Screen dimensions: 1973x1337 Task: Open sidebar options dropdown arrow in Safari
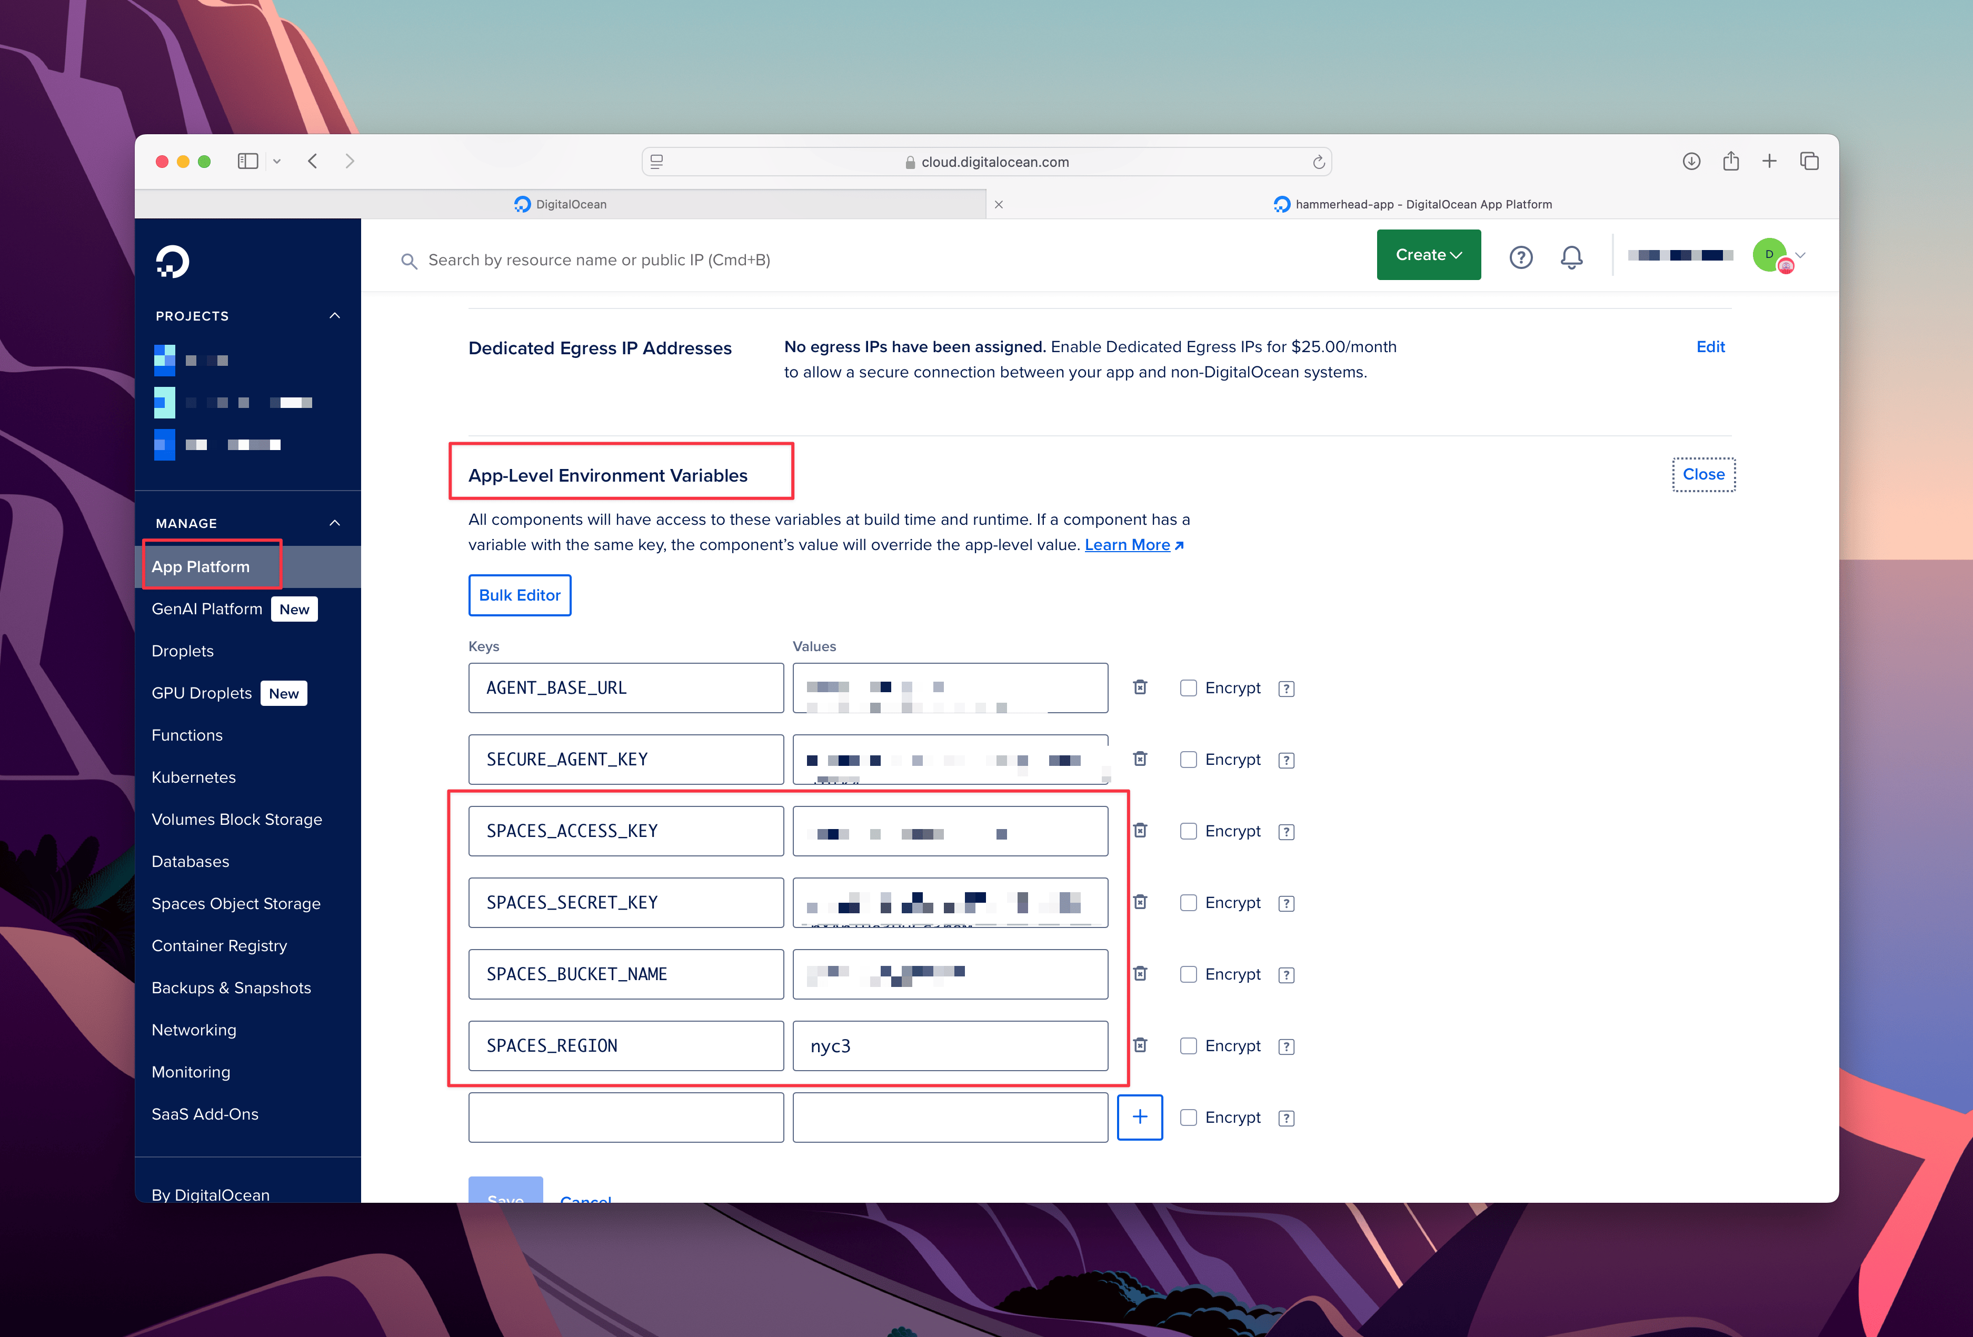point(277,161)
